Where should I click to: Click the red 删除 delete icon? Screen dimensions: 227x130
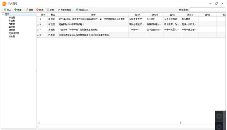pyautogui.click(x=38, y=10)
